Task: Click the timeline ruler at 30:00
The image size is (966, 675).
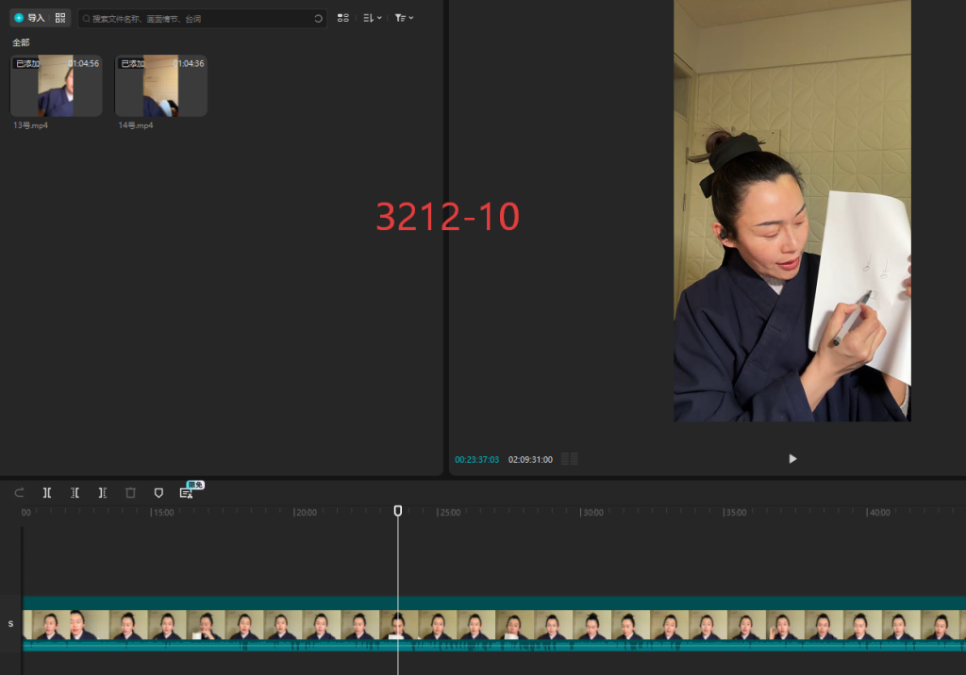Action: pos(580,513)
